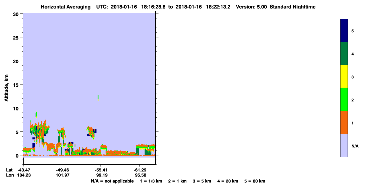Click the dark blue level 5 color swatch

[x=344, y=31]
